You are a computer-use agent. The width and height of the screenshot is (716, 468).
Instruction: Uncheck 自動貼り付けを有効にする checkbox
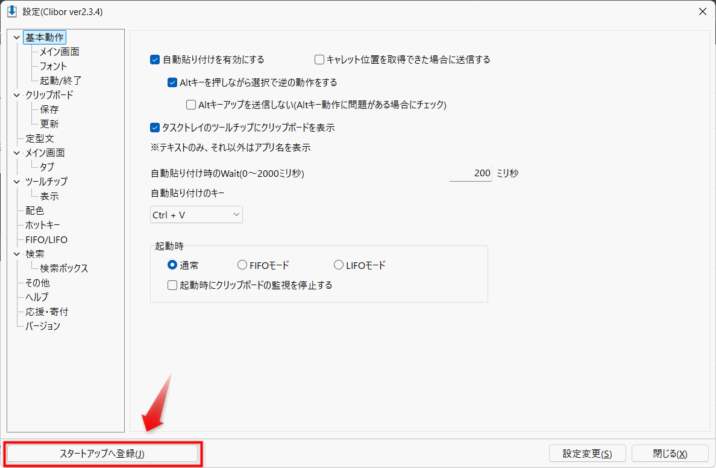coord(155,60)
